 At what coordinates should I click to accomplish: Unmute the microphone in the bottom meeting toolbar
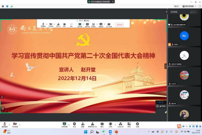pyautogui.click(x=5, y=125)
